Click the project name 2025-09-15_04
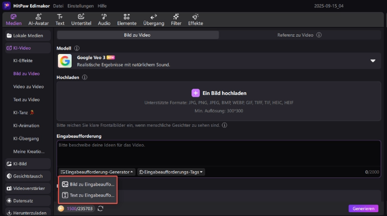The width and height of the screenshot is (387, 216). pyautogui.click(x=329, y=6)
